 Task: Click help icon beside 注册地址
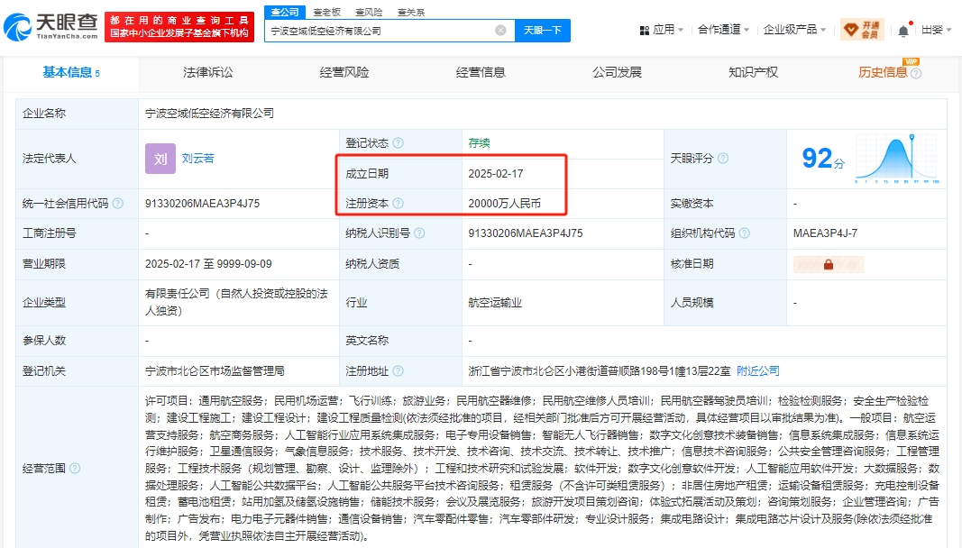click(399, 370)
